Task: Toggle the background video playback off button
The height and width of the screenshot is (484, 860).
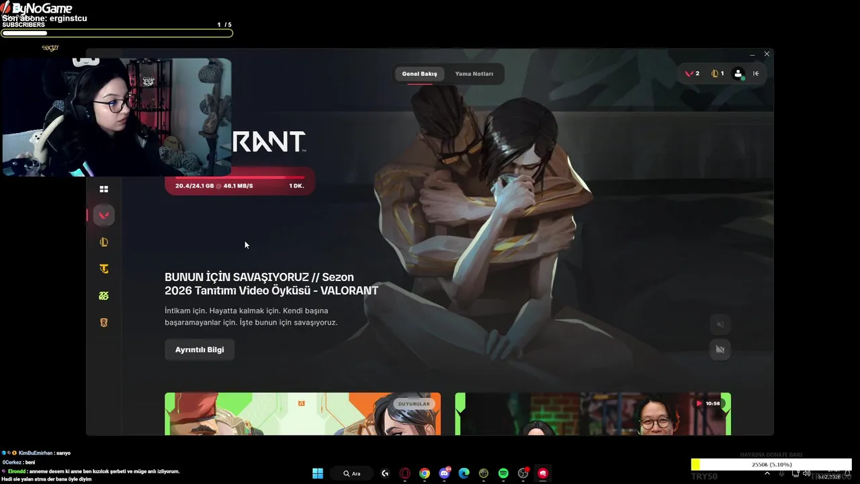Action: point(720,349)
